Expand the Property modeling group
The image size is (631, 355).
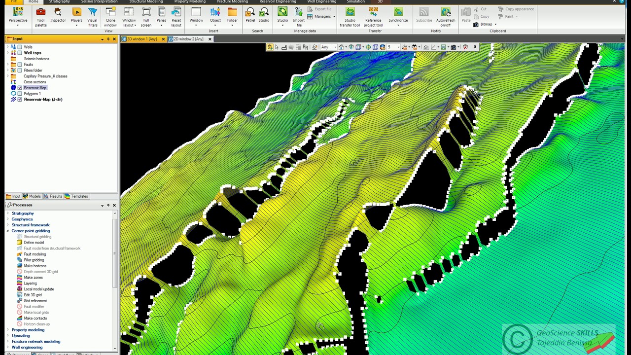pos(7,330)
